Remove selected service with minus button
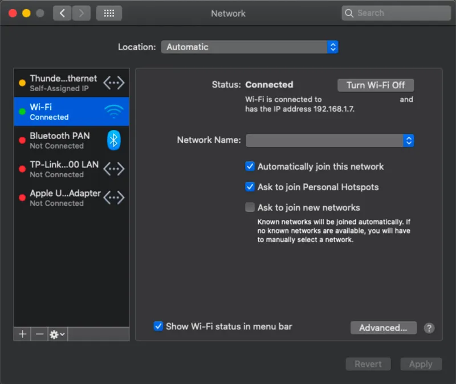The width and height of the screenshot is (456, 384). click(x=39, y=334)
